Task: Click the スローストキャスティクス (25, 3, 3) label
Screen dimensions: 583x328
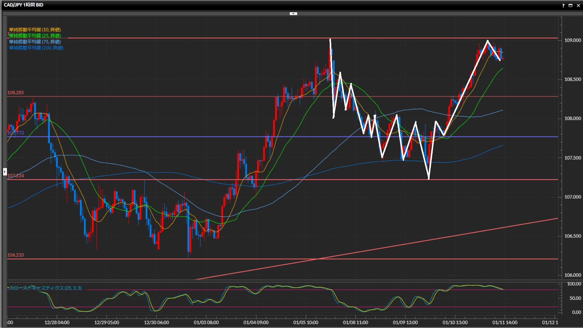Action: pyautogui.click(x=46, y=288)
